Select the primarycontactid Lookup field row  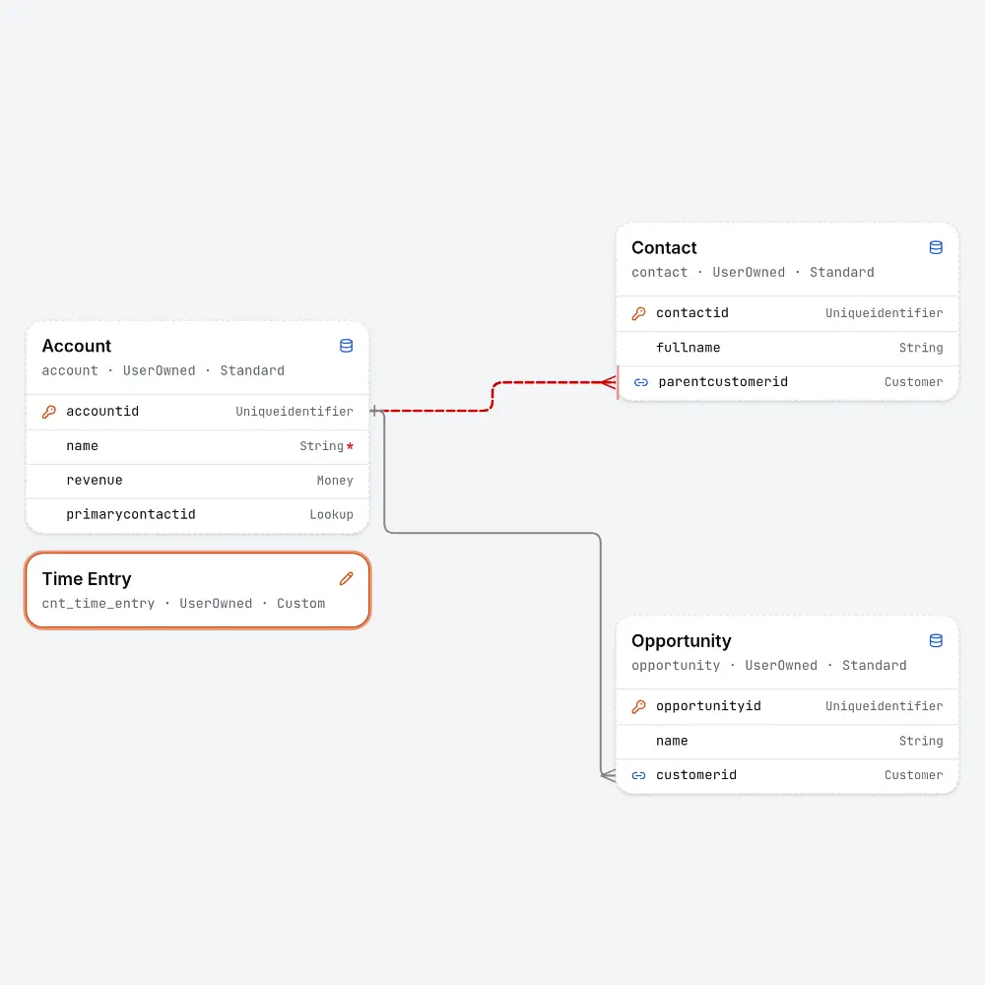pos(197,515)
